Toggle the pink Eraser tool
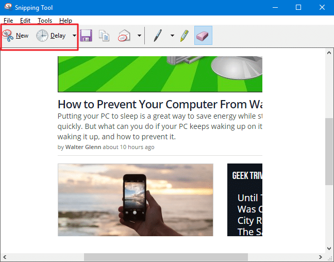Screen dimensions: 334x262 coord(203,36)
